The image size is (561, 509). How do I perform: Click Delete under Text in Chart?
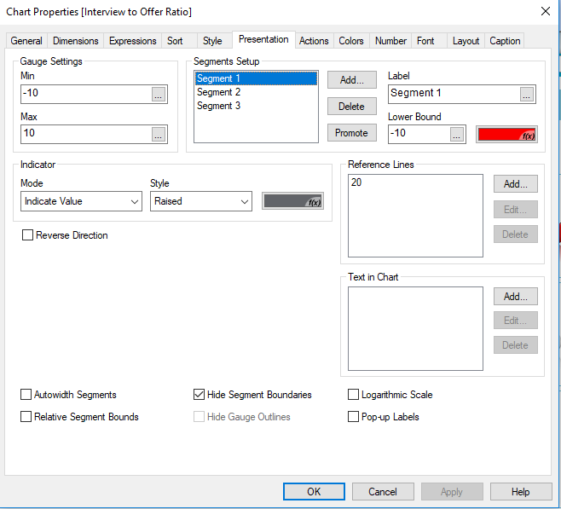coord(516,344)
